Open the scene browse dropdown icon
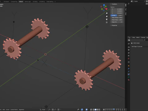The width and height of the screenshot is (148, 111). click(132, 1)
